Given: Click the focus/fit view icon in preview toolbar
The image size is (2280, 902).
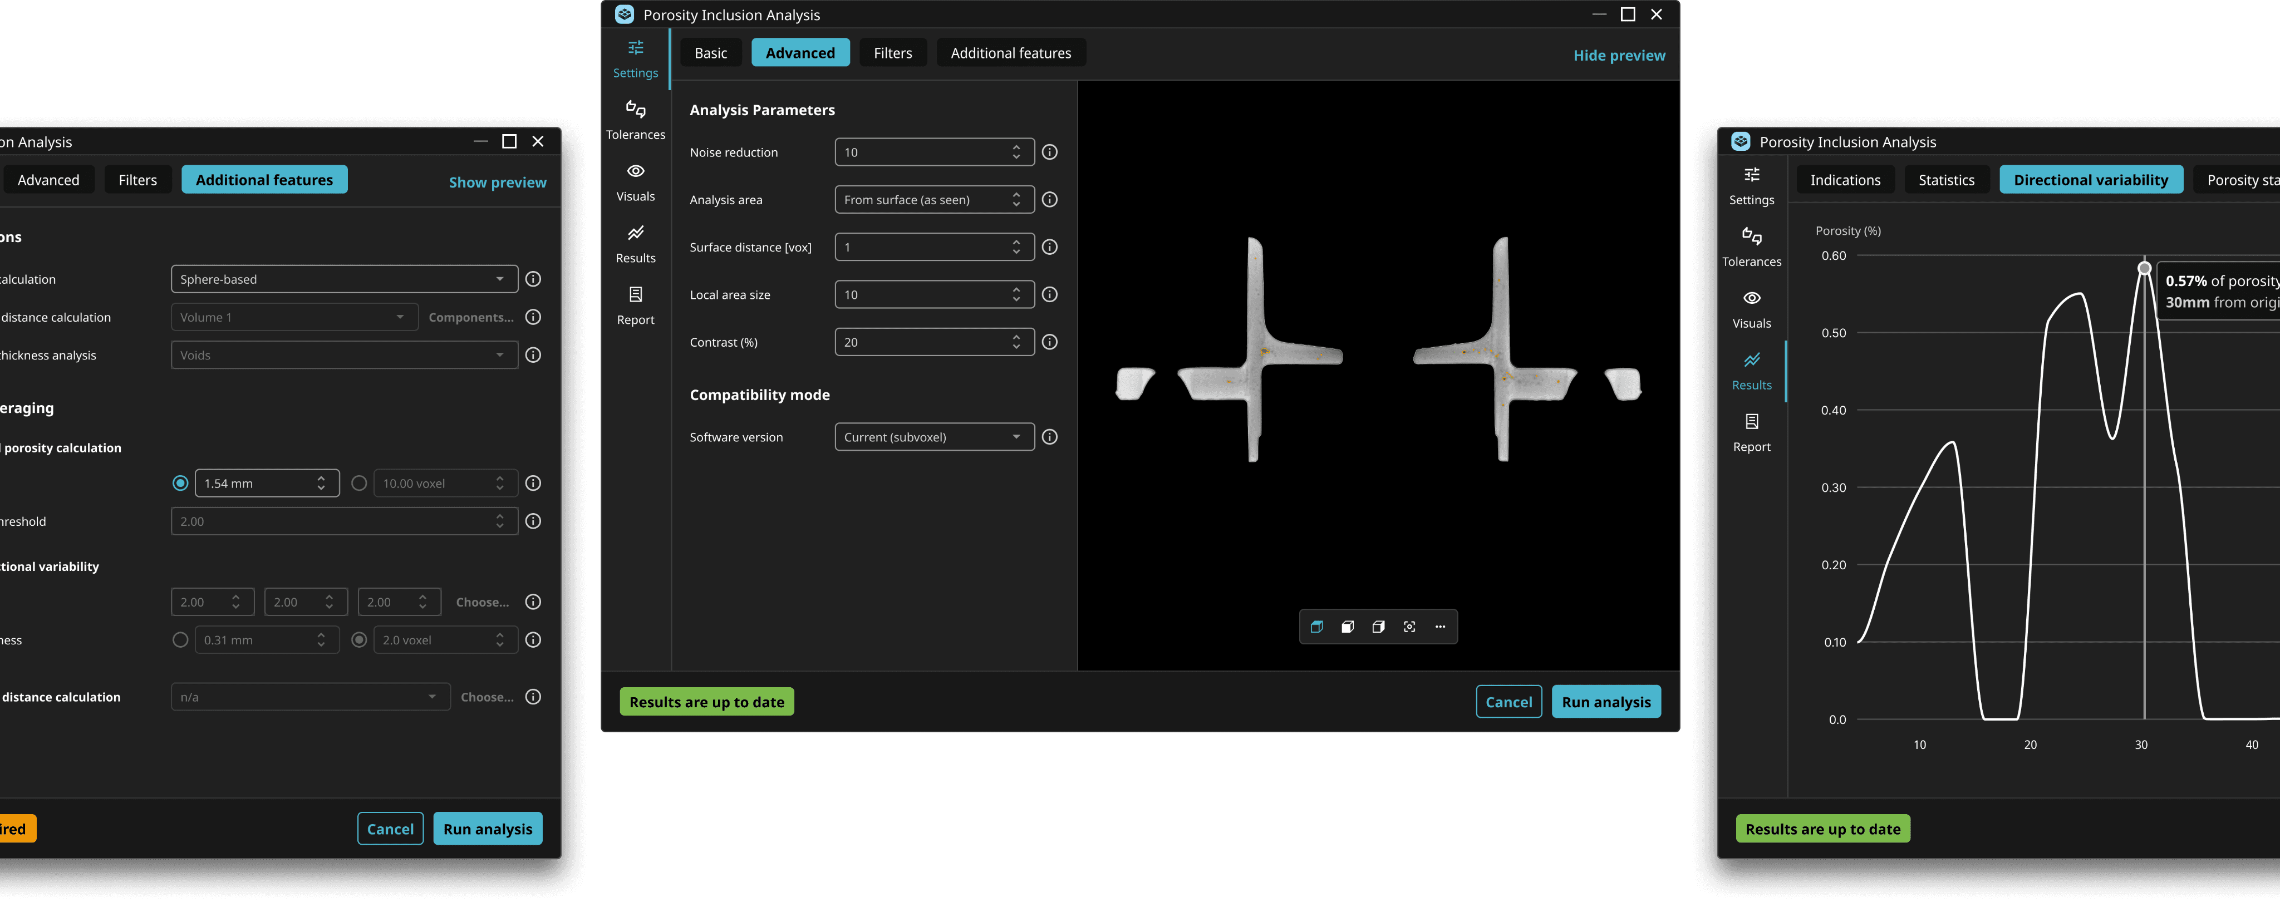Looking at the screenshot, I should click(x=1409, y=627).
